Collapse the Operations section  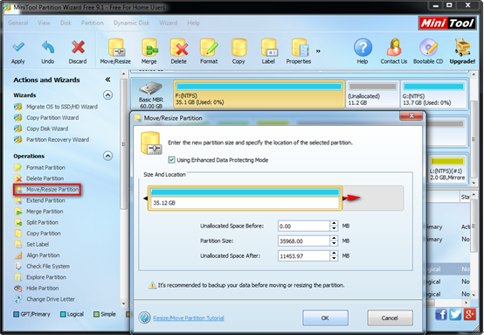tap(107, 156)
